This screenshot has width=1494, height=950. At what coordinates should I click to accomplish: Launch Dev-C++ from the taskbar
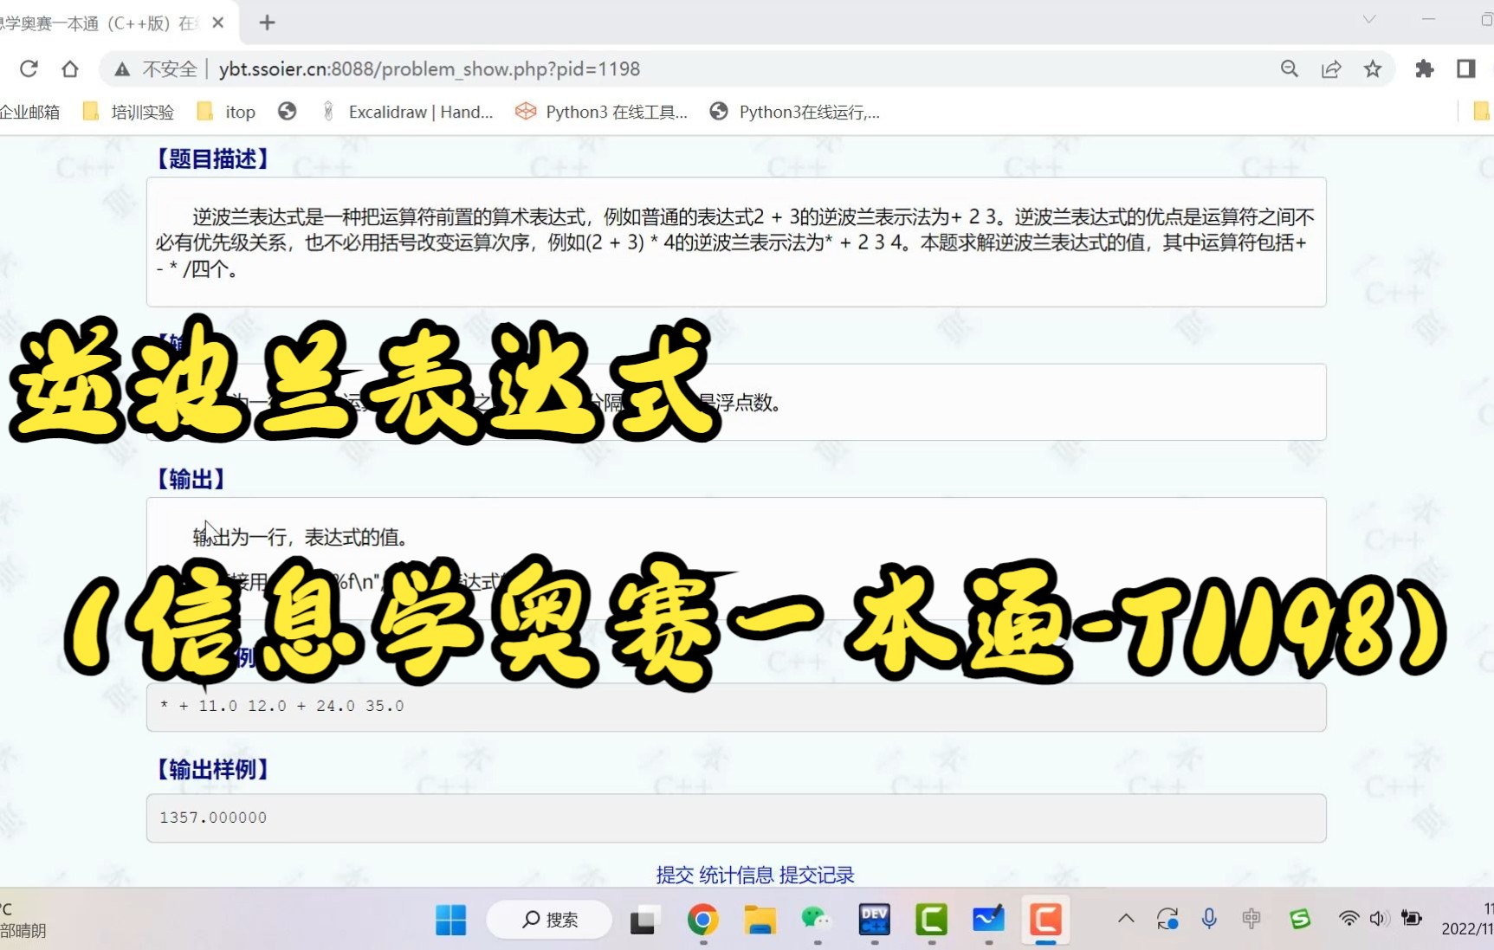click(x=874, y=920)
